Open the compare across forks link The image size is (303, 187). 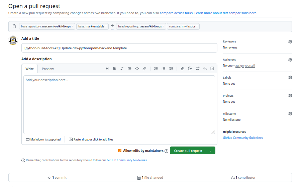point(176,13)
